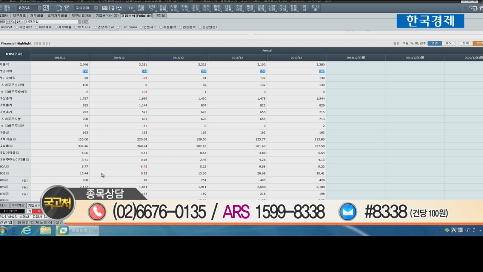This screenshot has width=483, height=272.
Task: Select the 기업개요 radio button
Action: pos(17,27)
